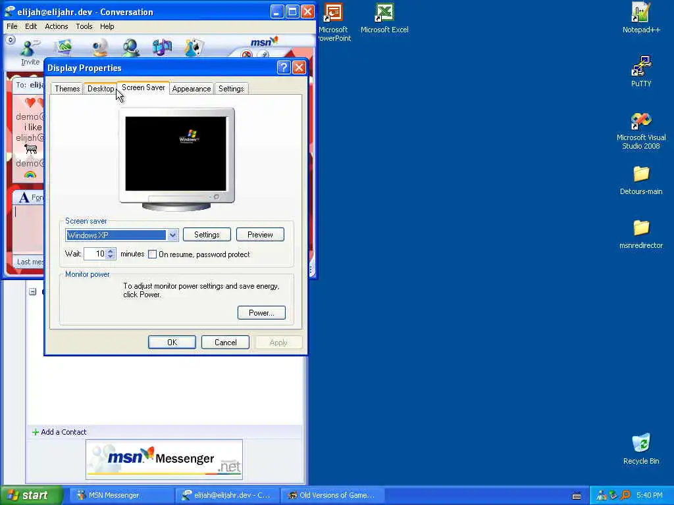Image resolution: width=674 pixels, height=505 pixels.
Task: Open the Edit menu in Conversation window
Action: [31, 26]
